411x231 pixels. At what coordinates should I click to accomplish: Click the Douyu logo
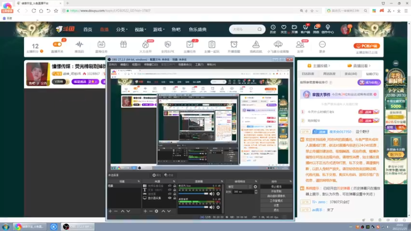[x=65, y=29]
